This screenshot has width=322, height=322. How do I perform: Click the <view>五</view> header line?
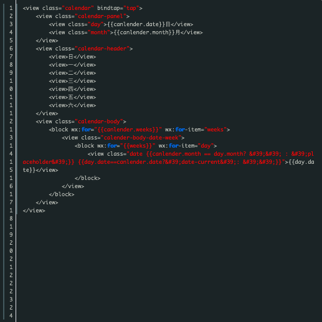pos(72,97)
